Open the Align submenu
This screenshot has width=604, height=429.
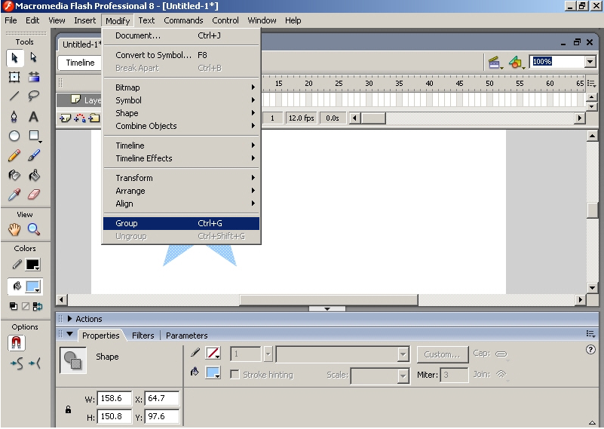182,204
